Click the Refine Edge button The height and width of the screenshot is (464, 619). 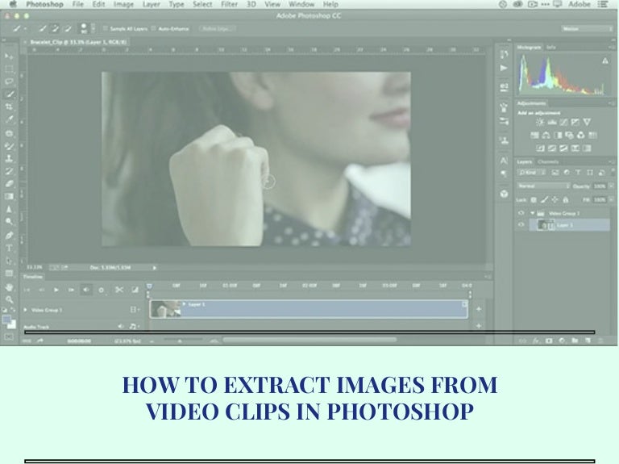coord(217,28)
